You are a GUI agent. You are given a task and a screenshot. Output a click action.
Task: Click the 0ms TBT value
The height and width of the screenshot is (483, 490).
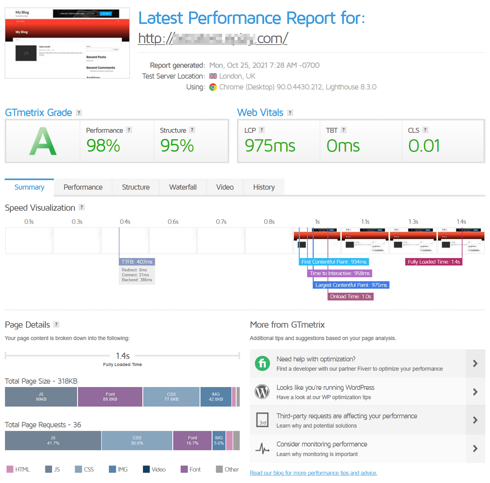(343, 146)
